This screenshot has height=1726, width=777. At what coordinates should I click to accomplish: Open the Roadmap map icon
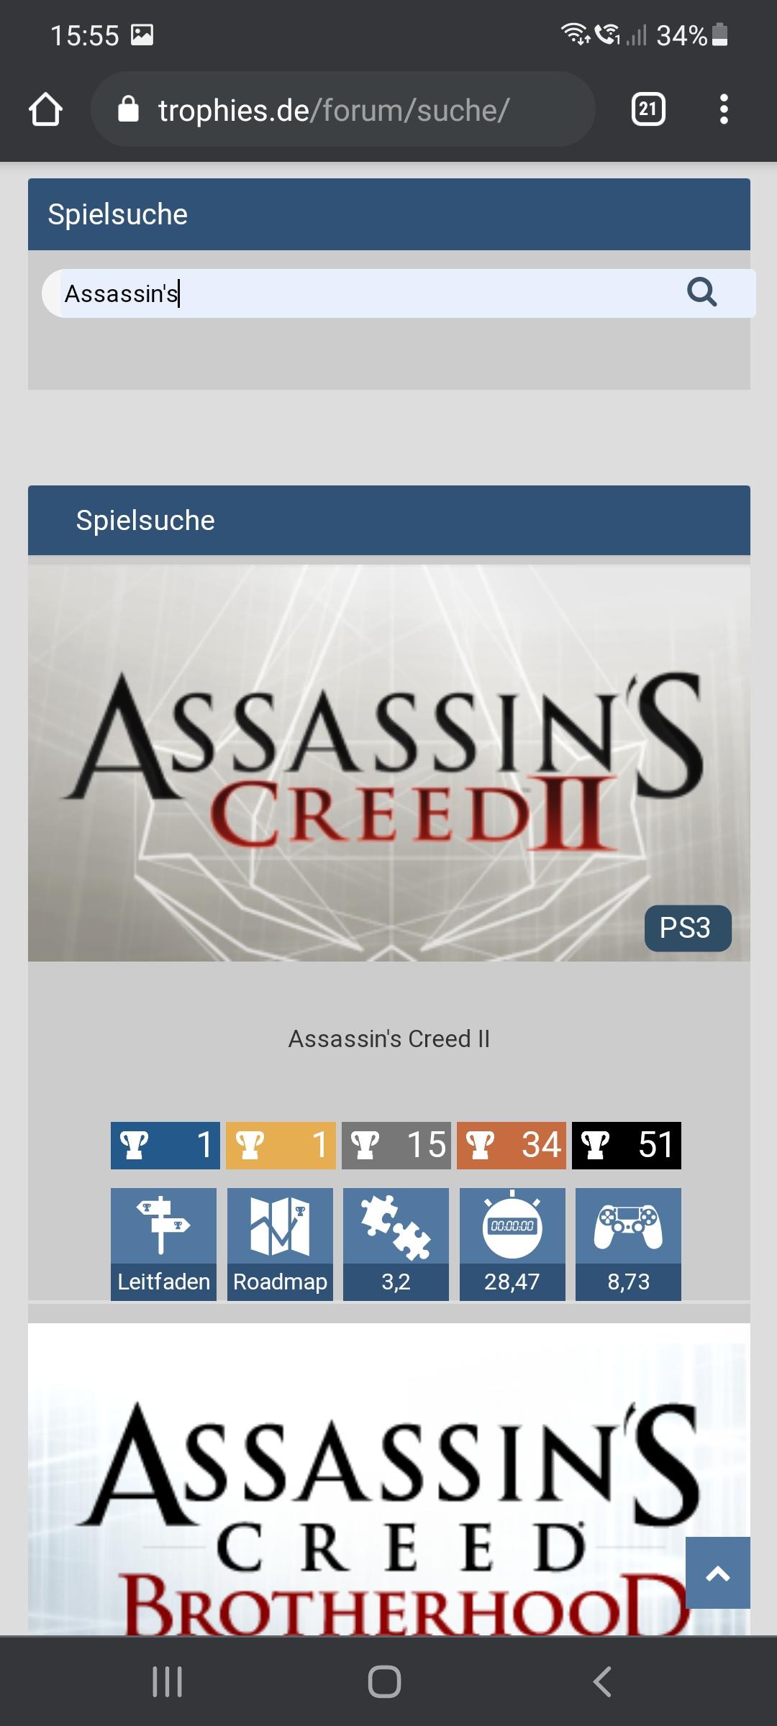coord(280,1244)
